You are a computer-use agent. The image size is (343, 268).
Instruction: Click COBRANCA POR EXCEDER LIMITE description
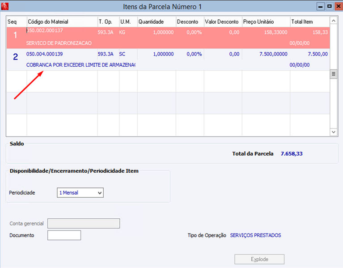(x=80, y=65)
